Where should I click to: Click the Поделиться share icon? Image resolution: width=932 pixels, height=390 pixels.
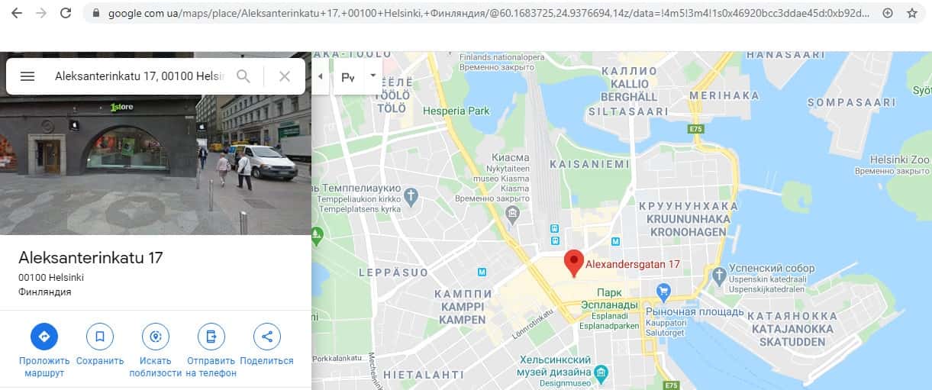coord(266,337)
